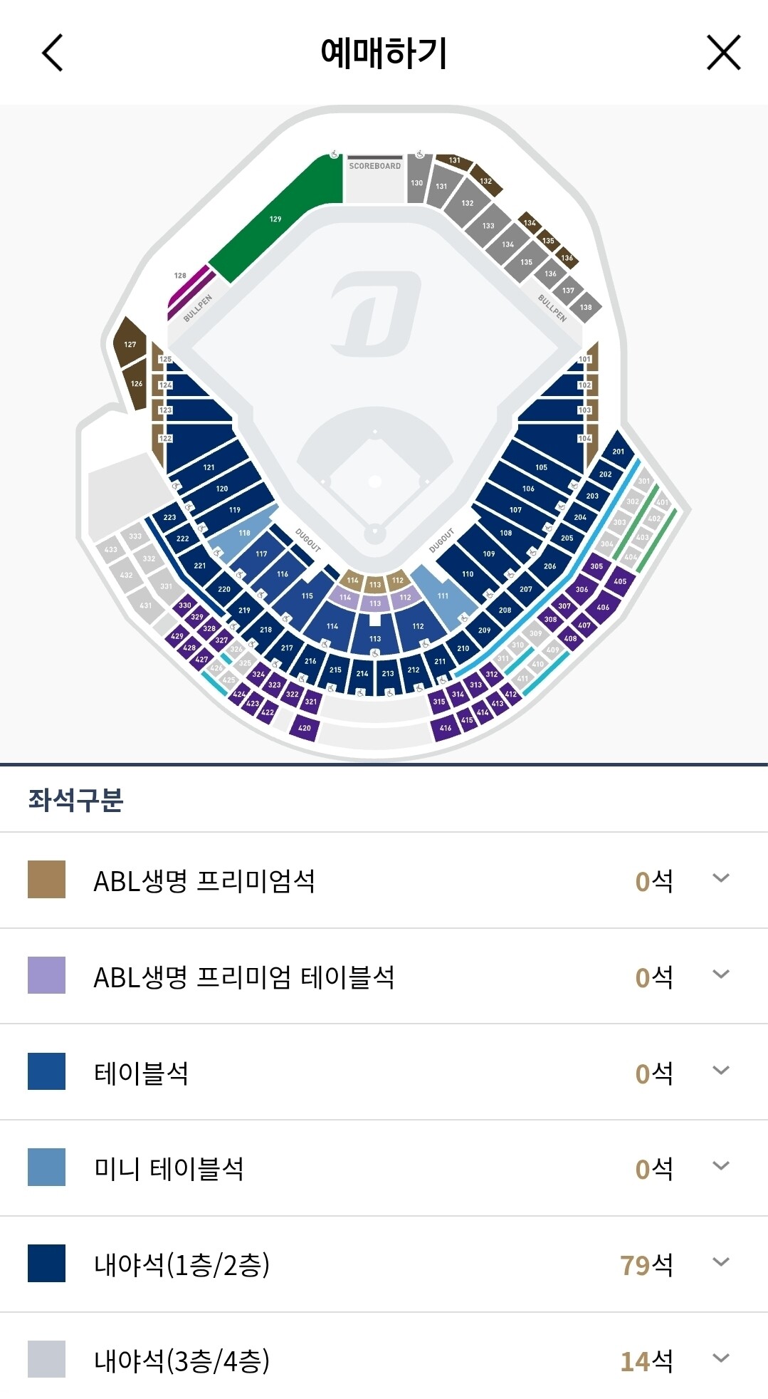Expand 내야석(1층/2층) chevron
This screenshot has width=768, height=1399.
tap(720, 1263)
